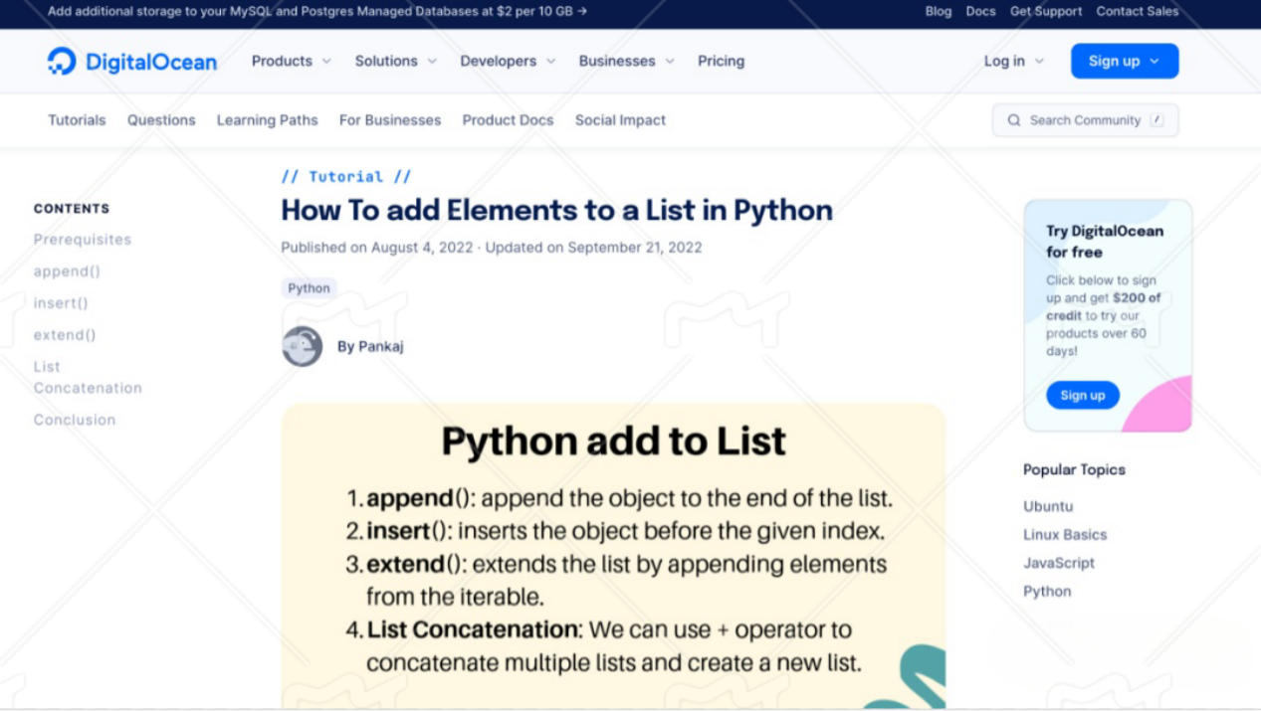Click the blue Sign up header button
This screenshot has height=711, width=1261.
(1125, 61)
